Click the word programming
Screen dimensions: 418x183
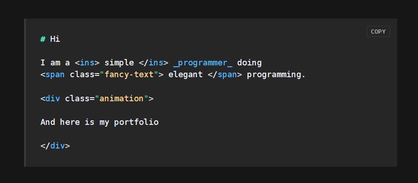pyautogui.click(x=276, y=74)
